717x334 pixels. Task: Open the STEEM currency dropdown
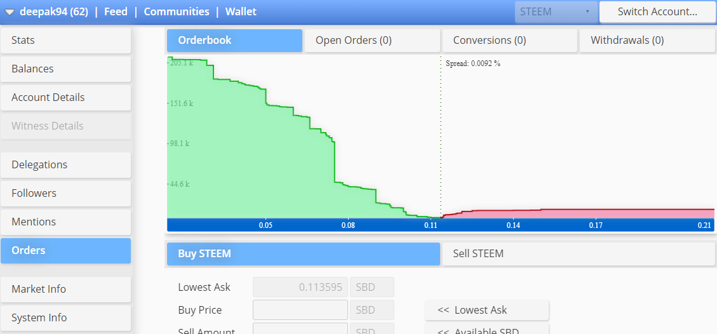tap(556, 12)
